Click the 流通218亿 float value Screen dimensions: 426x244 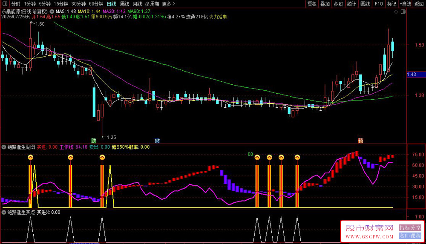(x=197, y=17)
